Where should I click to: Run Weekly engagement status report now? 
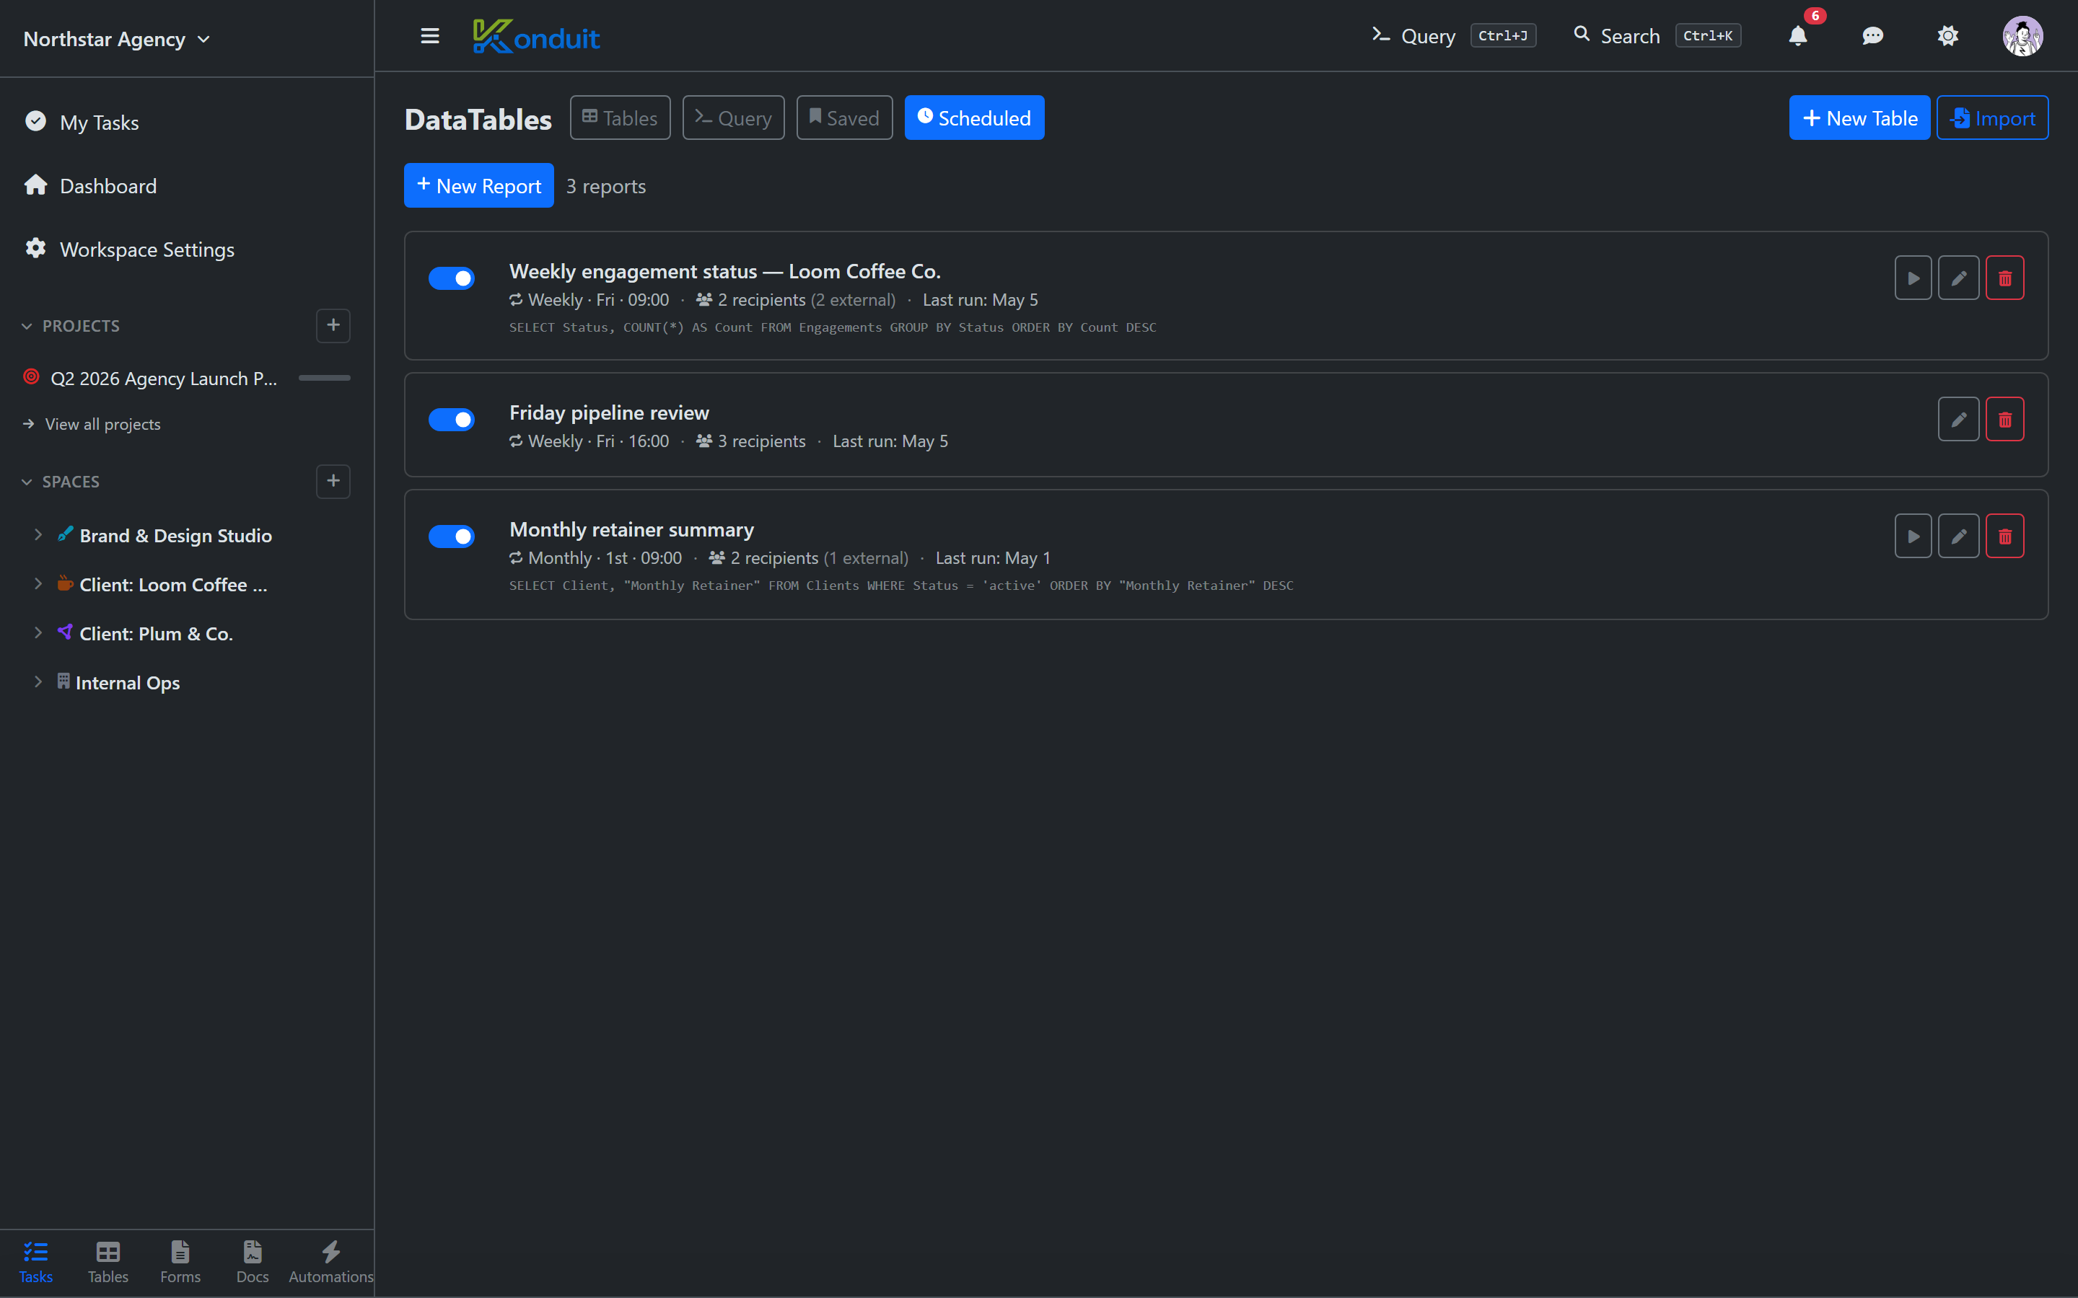tap(1913, 278)
